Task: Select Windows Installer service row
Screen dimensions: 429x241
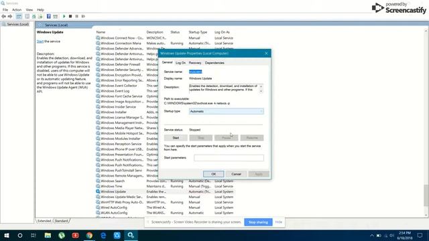Action: coord(127,112)
